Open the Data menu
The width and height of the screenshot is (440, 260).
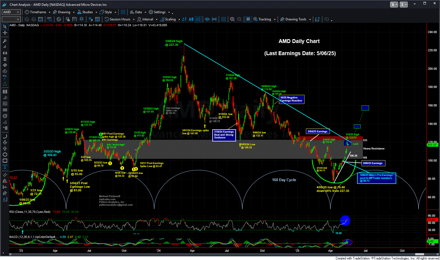click(136, 12)
